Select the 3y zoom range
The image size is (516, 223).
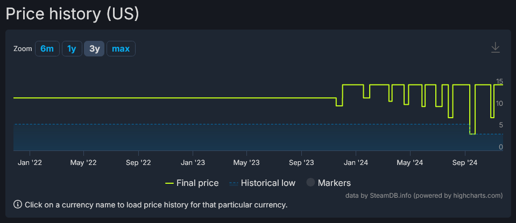[94, 49]
